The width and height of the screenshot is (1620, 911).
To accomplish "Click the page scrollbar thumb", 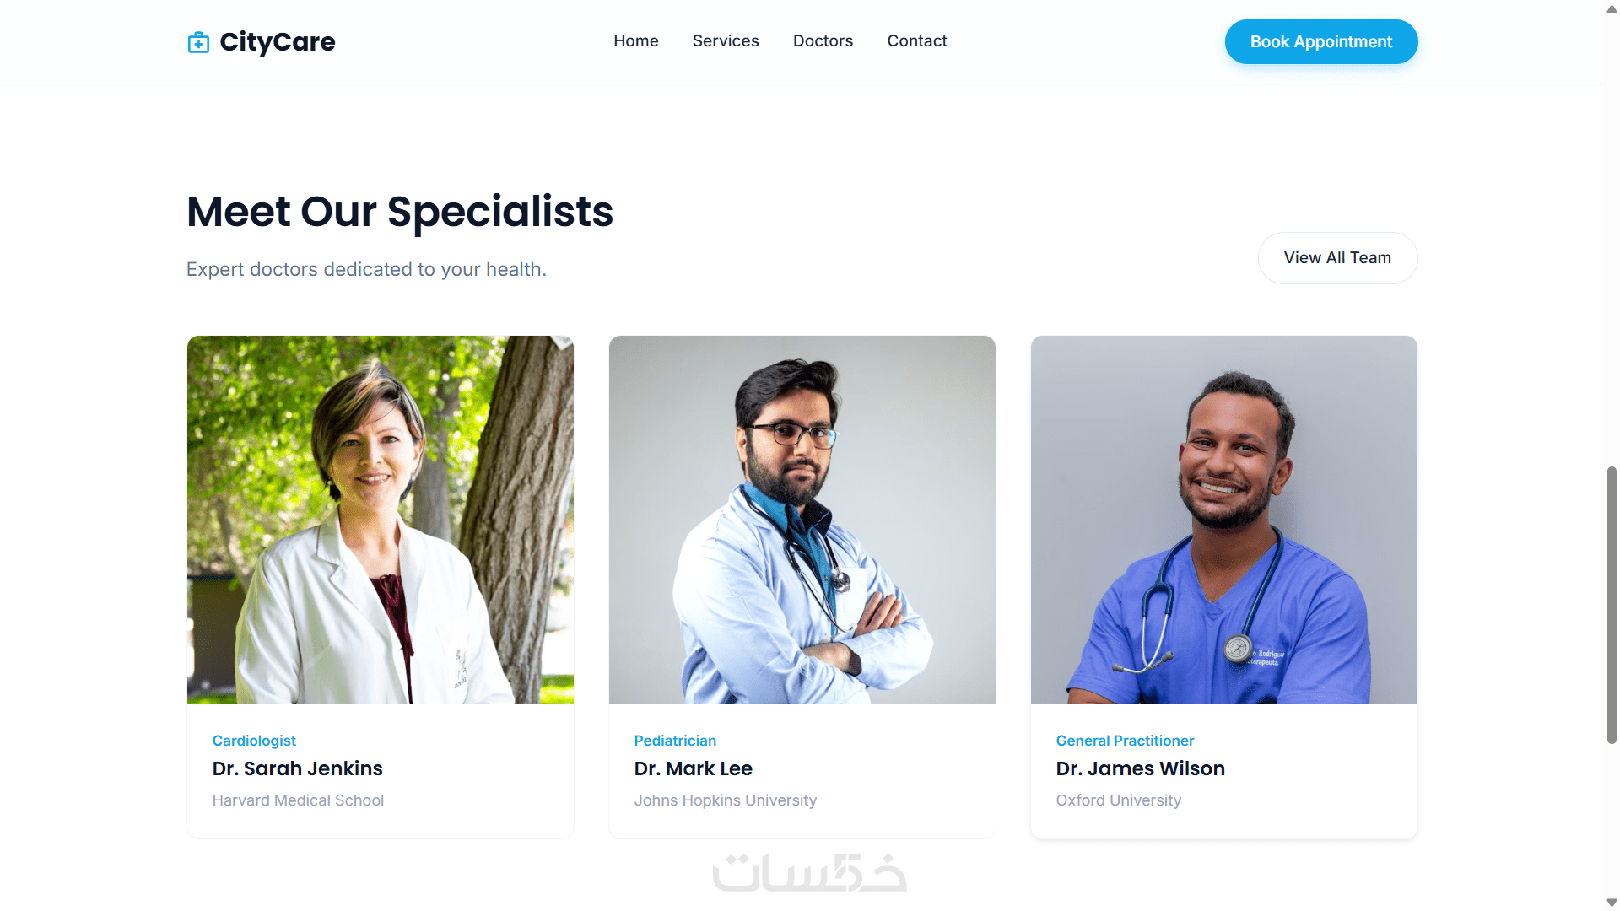I will pos(1612,605).
